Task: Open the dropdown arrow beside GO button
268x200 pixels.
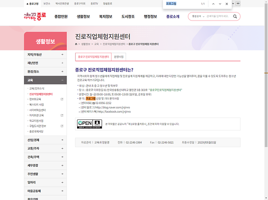Action: coord(233,3)
